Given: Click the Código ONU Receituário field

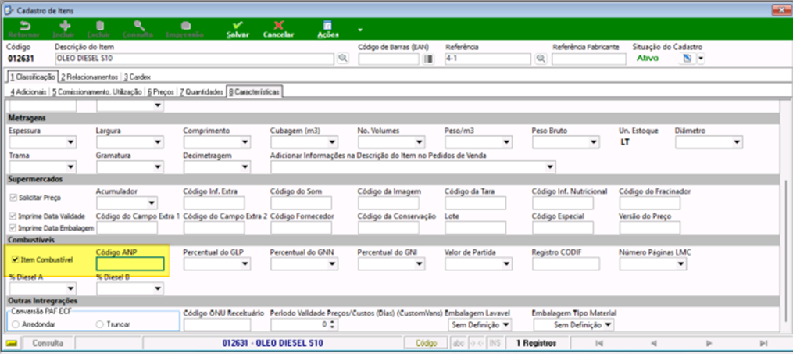Looking at the screenshot, I should (x=217, y=324).
